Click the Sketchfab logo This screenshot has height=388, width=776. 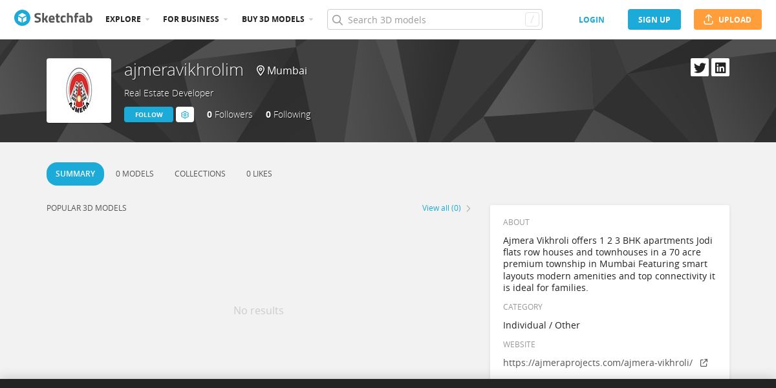[x=53, y=19]
